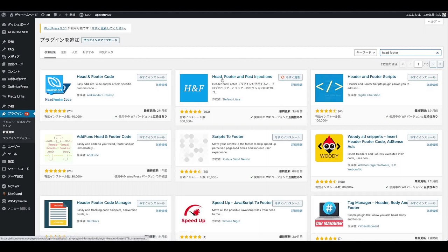Install the Scripts To Footer plugin
This screenshot has width=448, height=252.
pyautogui.click(x=287, y=138)
